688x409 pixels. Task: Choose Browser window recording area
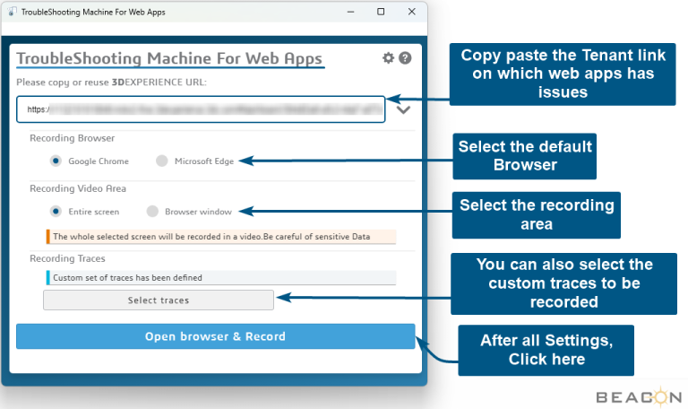(x=152, y=212)
